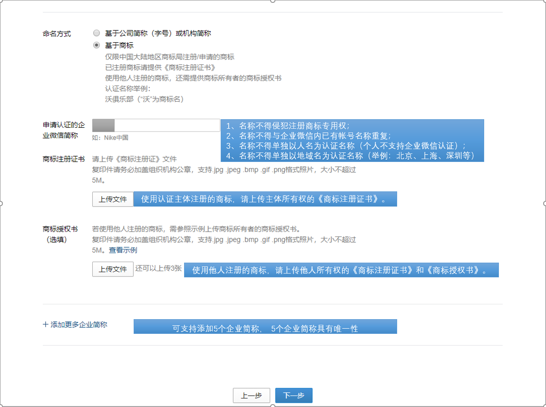Click 上传文件 under 商标授权书

[113, 269]
